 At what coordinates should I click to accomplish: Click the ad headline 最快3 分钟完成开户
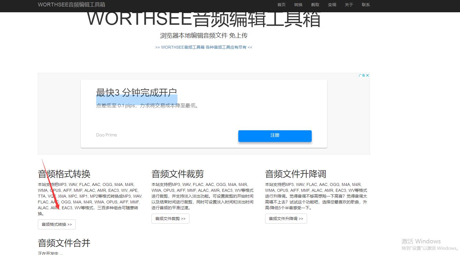pos(136,93)
